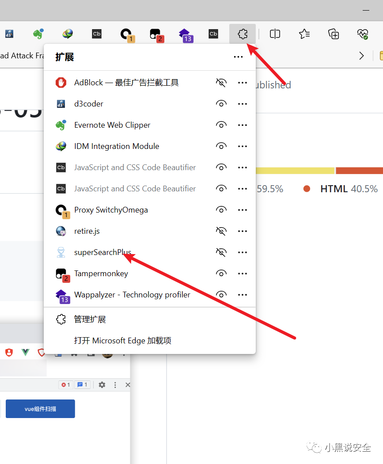Viewport: 383px width, 464px height.
Task: Click the yellow language bar segment
Action: click(295, 171)
